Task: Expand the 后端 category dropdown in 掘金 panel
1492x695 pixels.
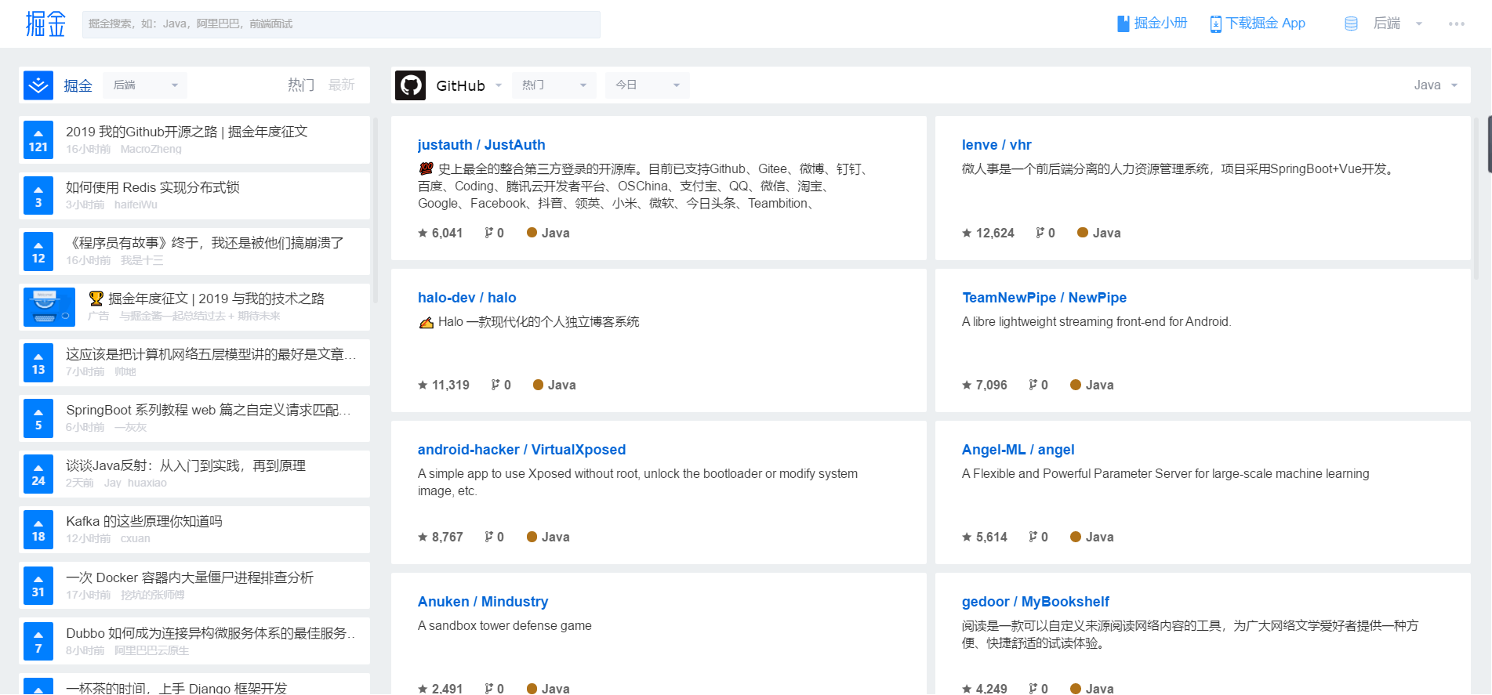Action: [x=145, y=85]
